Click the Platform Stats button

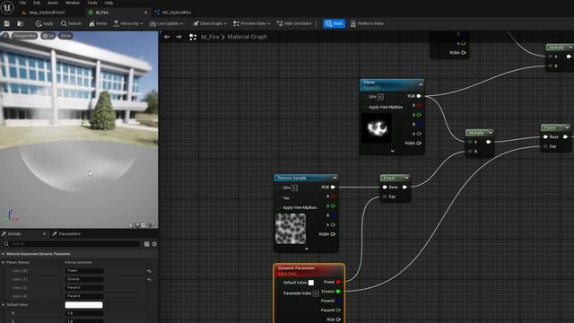pos(367,23)
